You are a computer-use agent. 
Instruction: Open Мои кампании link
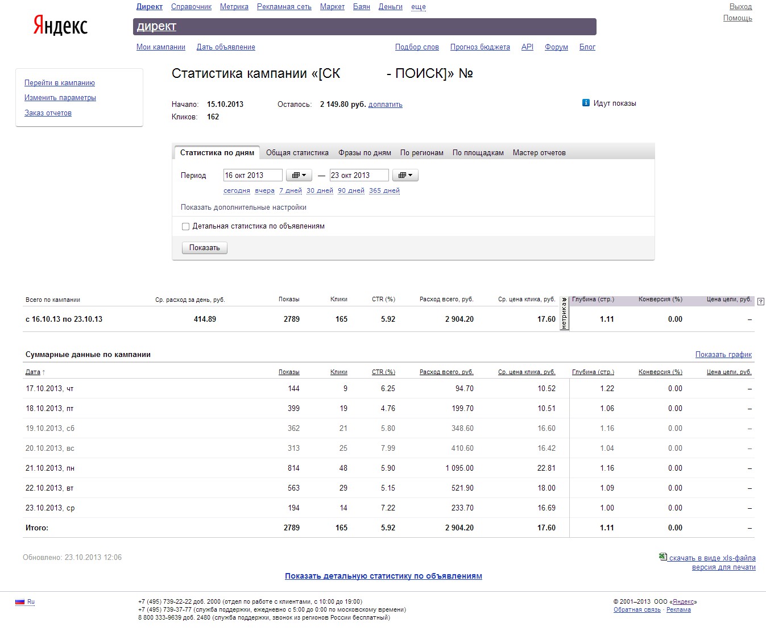point(161,47)
